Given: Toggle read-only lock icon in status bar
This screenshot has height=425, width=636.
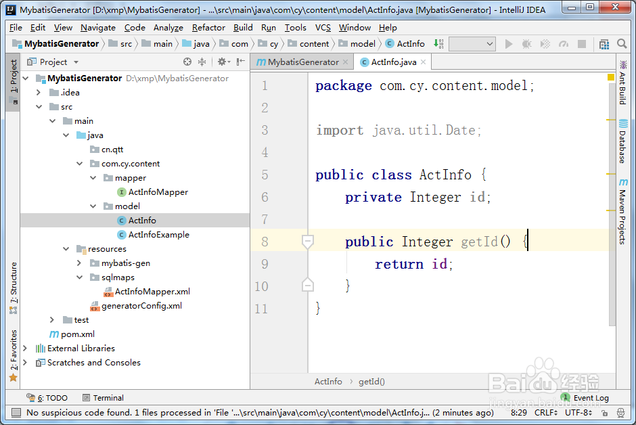Looking at the screenshot, I should click(x=605, y=413).
